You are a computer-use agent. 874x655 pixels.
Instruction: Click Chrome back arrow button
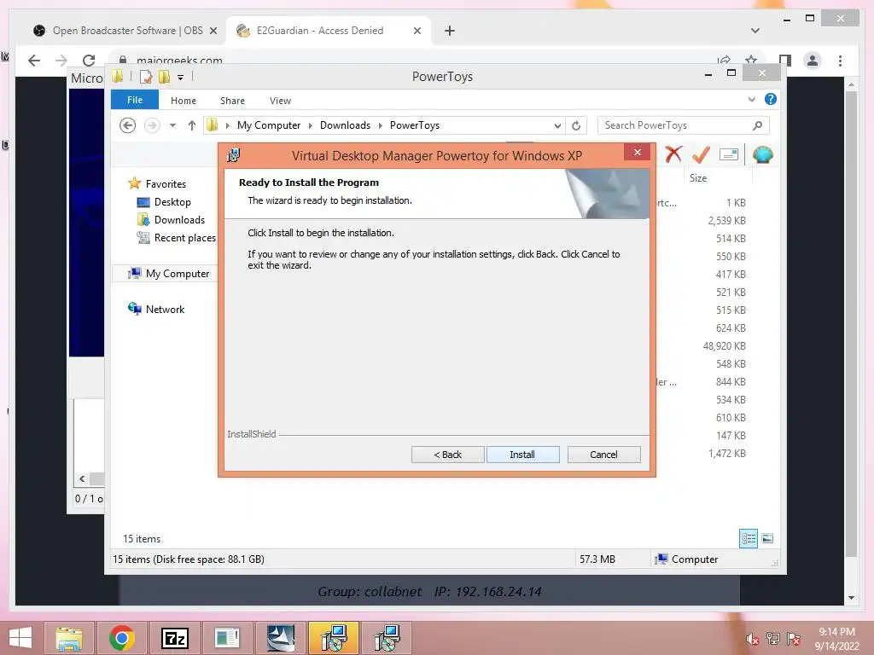point(34,61)
